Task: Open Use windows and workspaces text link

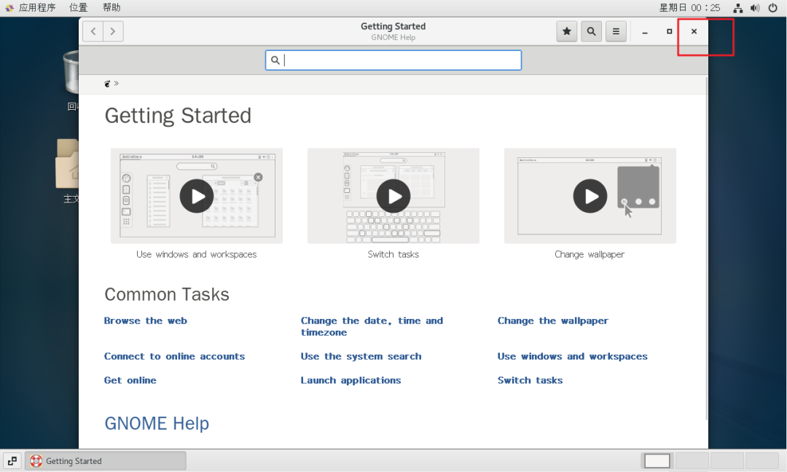Action: (572, 357)
